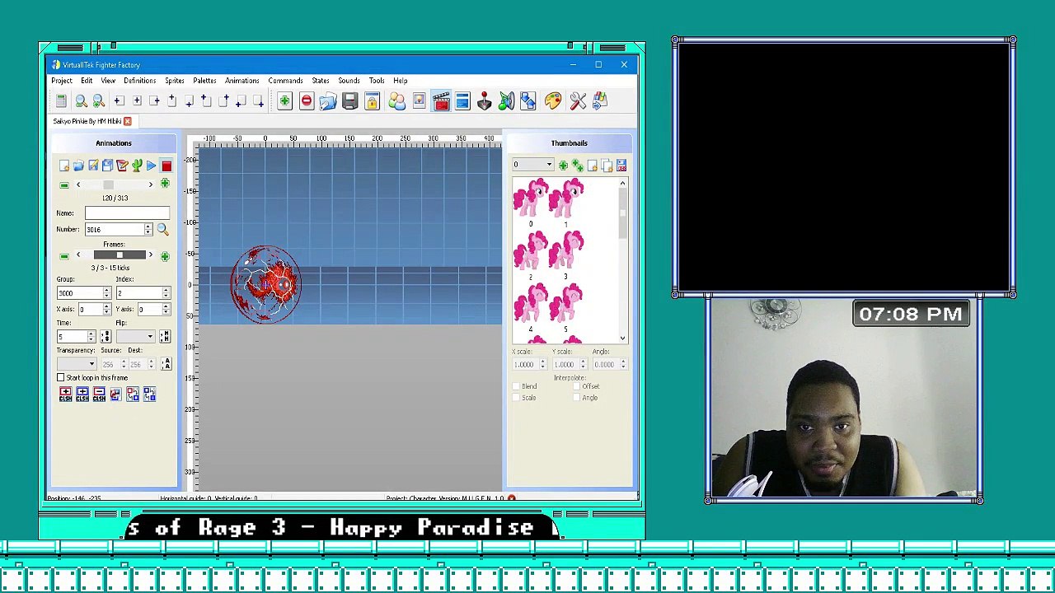The image size is (1055, 593).
Task: Open settings via wrench and screwdriver icon
Action: click(x=578, y=100)
